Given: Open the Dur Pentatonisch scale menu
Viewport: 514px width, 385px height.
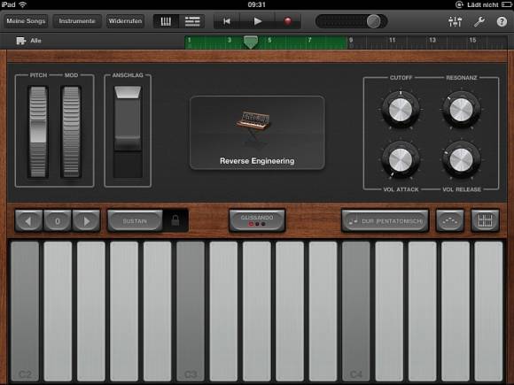Looking at the screenshot, I should click(x=385, y=221).
